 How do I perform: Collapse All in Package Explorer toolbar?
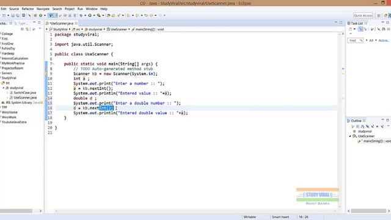click(x=22, y=29)
